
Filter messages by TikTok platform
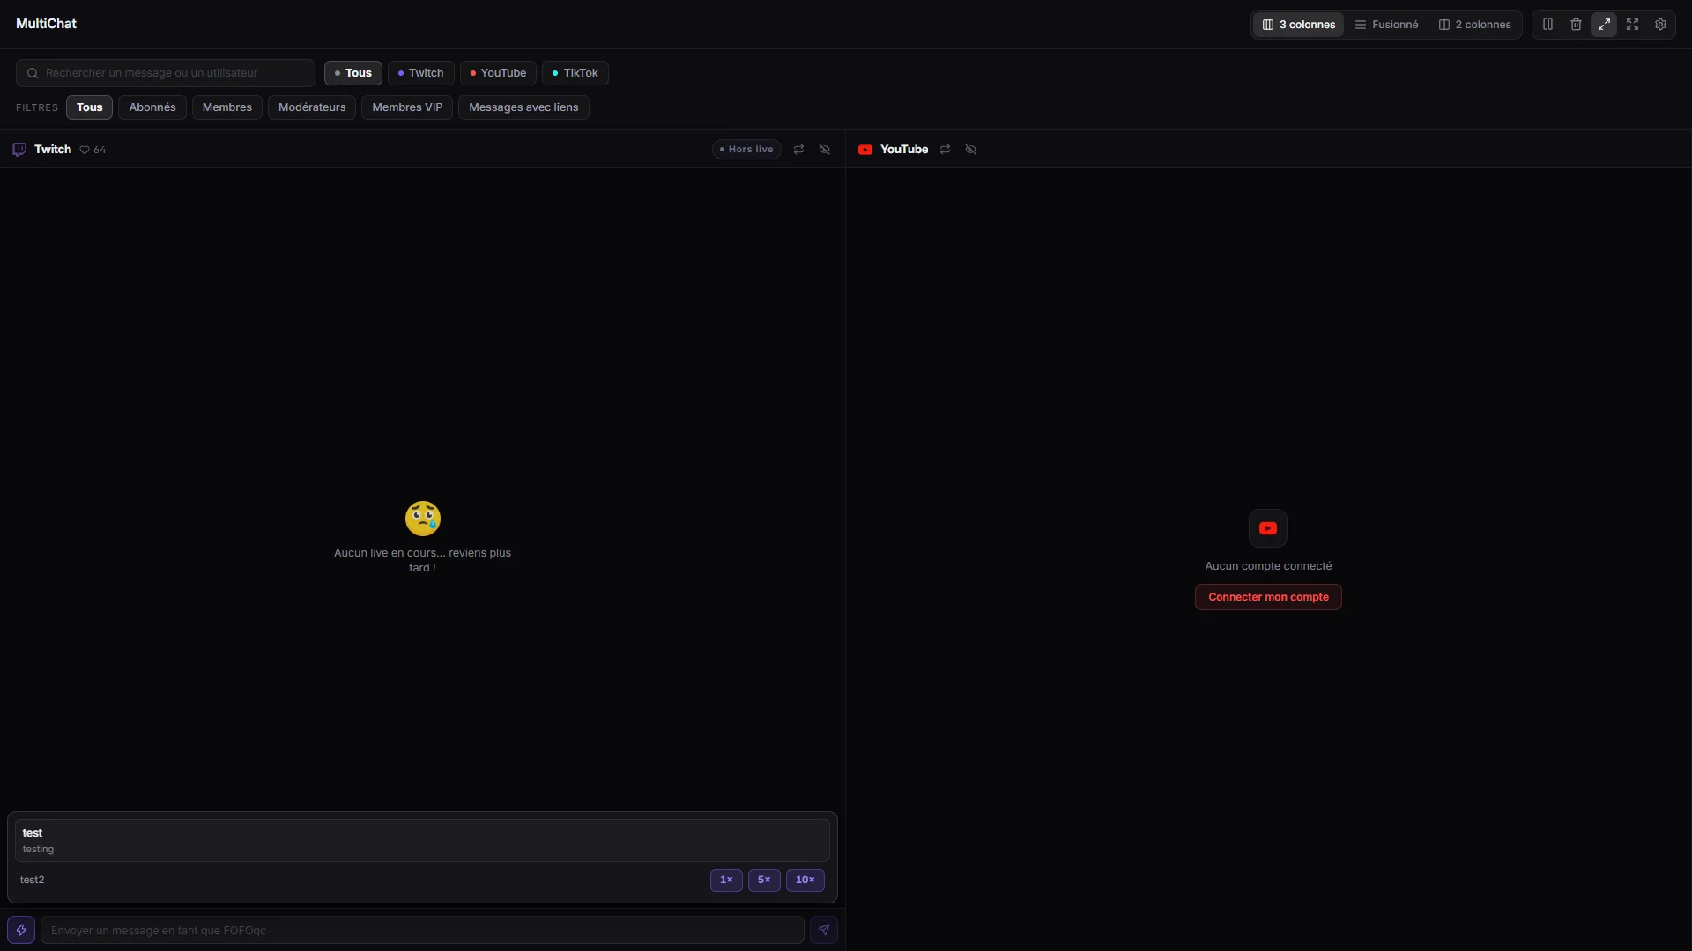(575, 73)
